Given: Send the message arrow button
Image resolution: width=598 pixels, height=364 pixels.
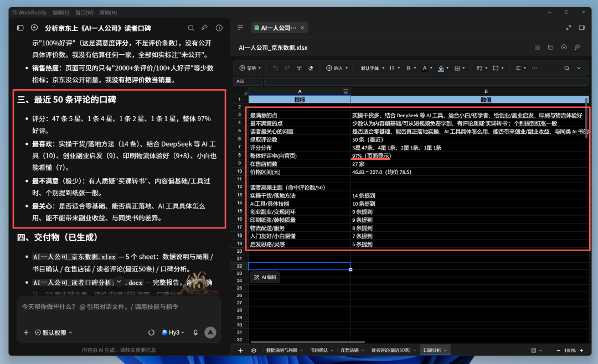Looking at the screenshot, I should coord(210,333).
